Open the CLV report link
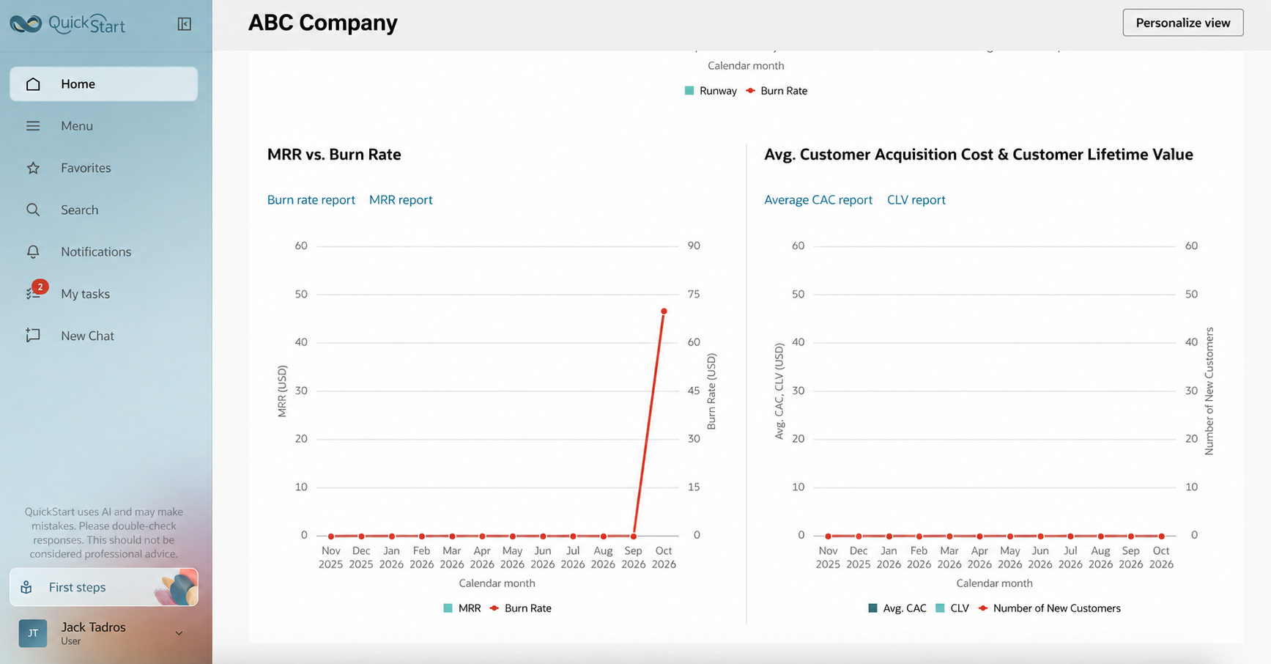The image size is (1271, 664). click(x=916, y=200)
